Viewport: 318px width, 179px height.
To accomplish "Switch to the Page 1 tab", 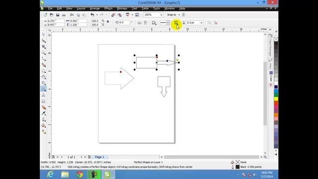I will (99, 157).
